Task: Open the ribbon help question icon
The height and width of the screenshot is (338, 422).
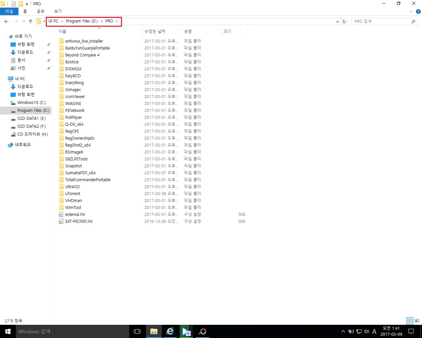Action: [418, 12]
